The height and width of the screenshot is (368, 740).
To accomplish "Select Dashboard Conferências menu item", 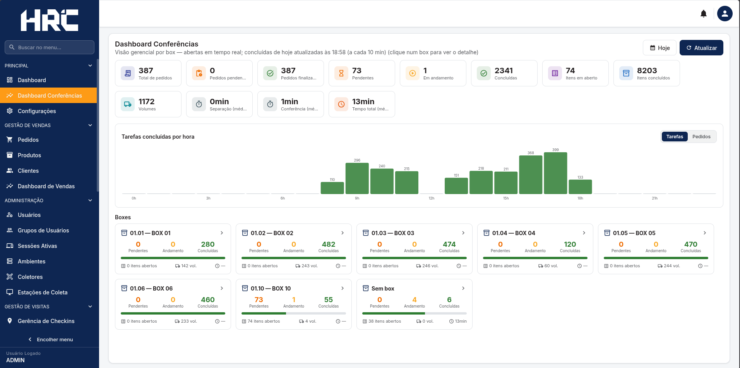I will 48,95.
